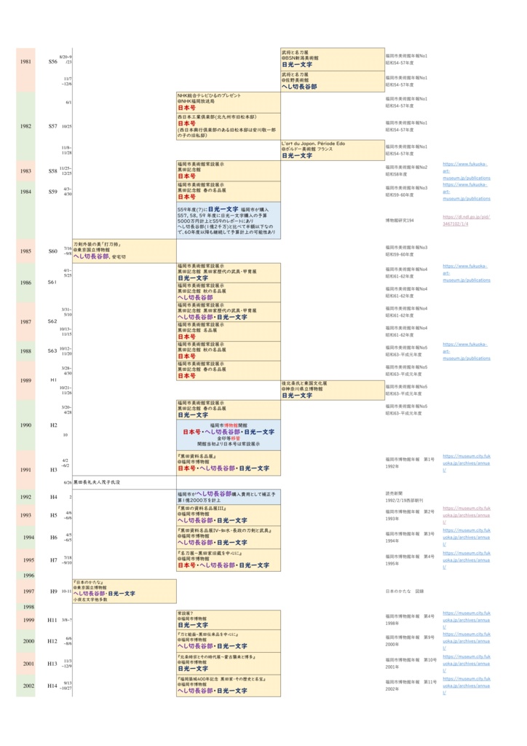This screenshot has width=527, height=746.
Task: Select the 福岡市博物館年報 第1号 source cell
Action: pos(410,463)
